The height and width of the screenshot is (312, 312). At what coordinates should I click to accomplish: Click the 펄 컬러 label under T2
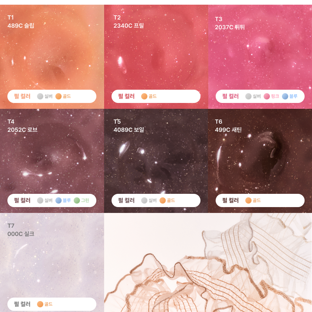point(126,96)
